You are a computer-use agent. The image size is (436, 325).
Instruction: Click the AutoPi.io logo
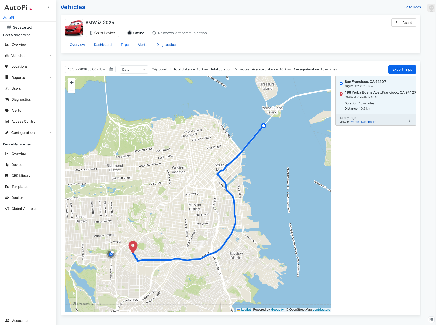tap(18, 8)
